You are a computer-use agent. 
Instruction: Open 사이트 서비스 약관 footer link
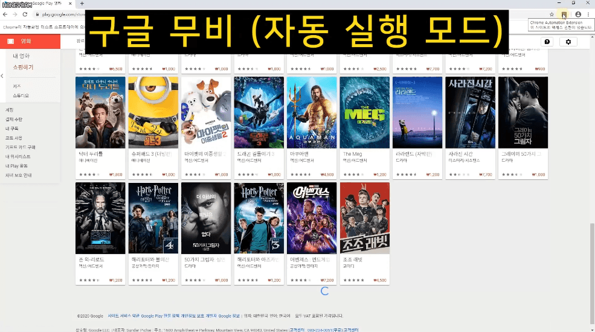click(x=123, y=316)
